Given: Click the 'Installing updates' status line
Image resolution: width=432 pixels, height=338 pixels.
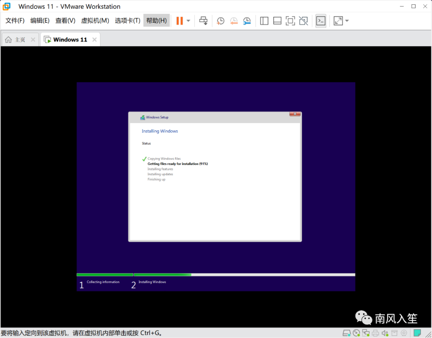Looking at the screenshot, I should point(160,174).
